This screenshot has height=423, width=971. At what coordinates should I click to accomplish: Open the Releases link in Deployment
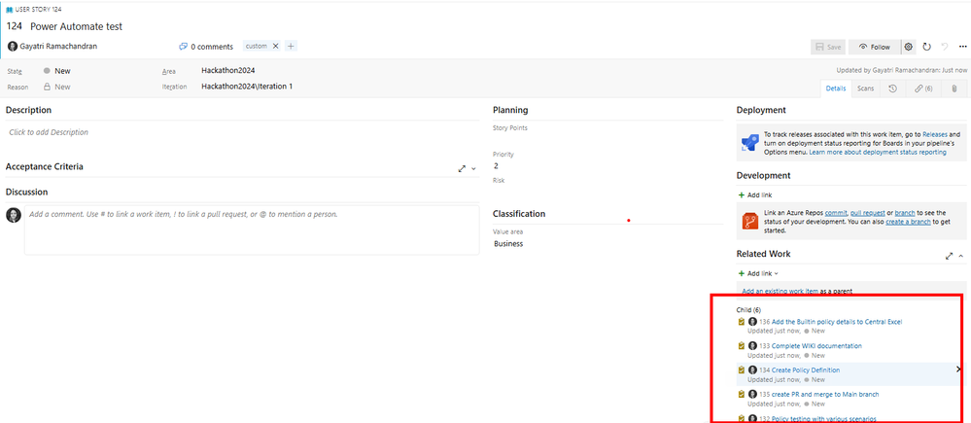coord(935,134)
